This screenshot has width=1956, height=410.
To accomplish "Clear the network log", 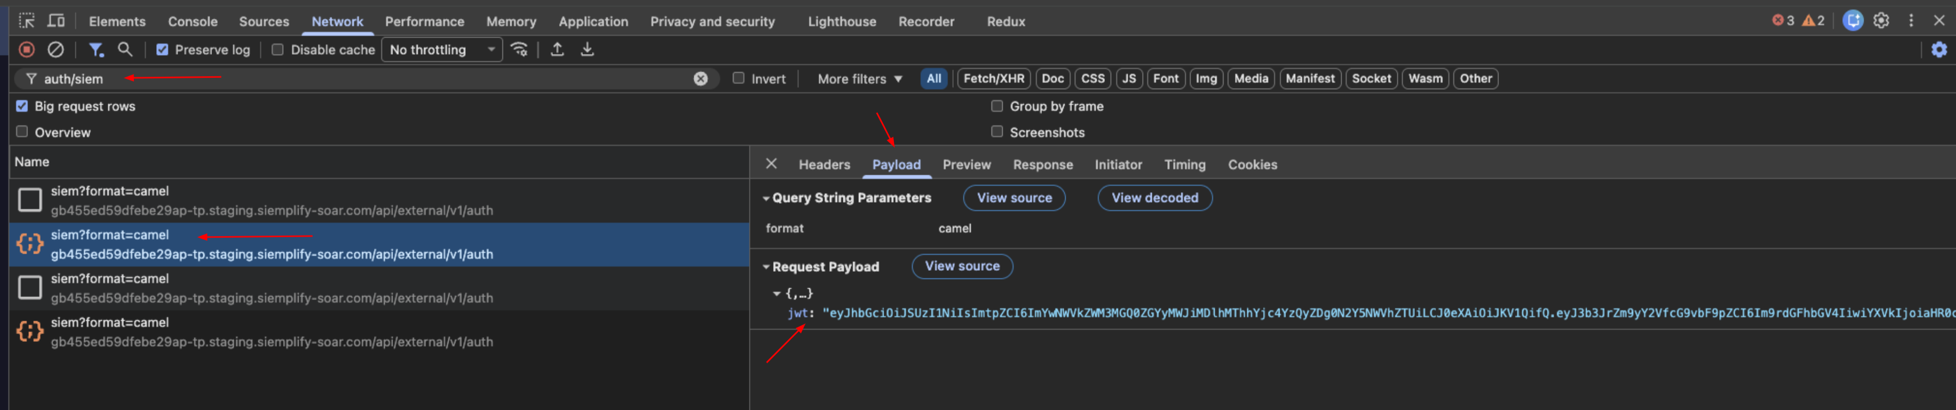I will coord(55,50).
